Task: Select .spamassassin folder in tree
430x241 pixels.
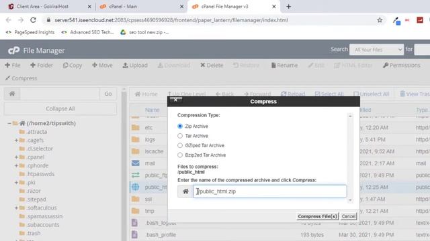Action: (44, 216)
